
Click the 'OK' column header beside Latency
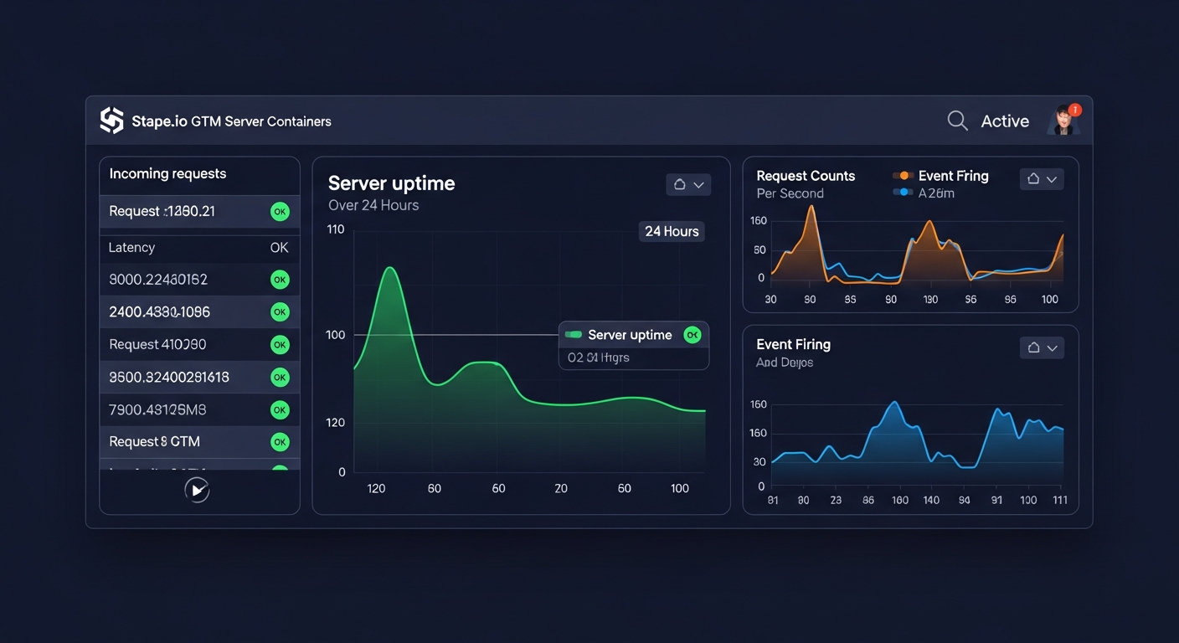coord(279,248)
